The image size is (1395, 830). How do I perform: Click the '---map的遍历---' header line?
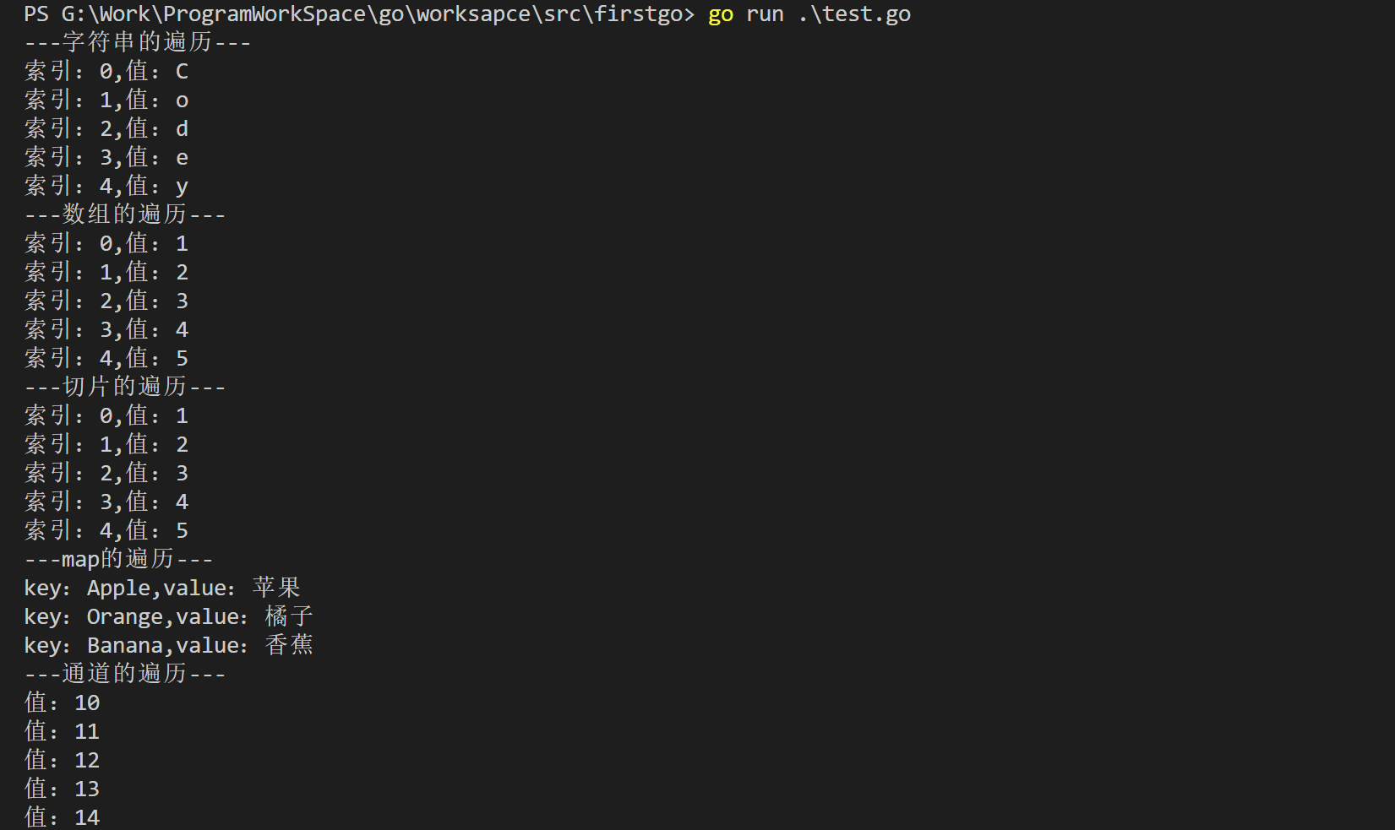coord(118,559)
